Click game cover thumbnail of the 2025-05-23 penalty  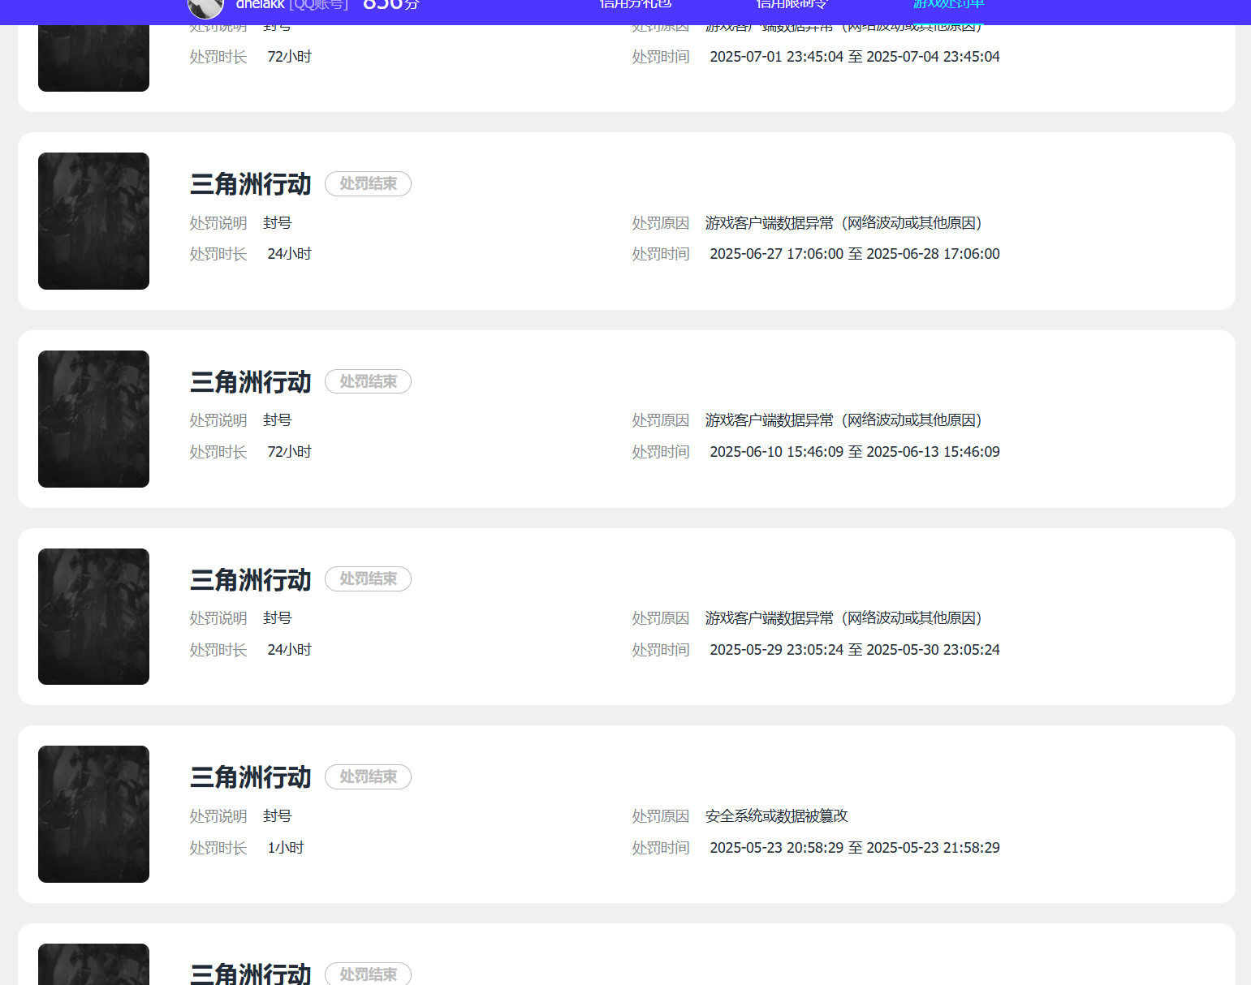pyautogui.click(x=93, y=814)
